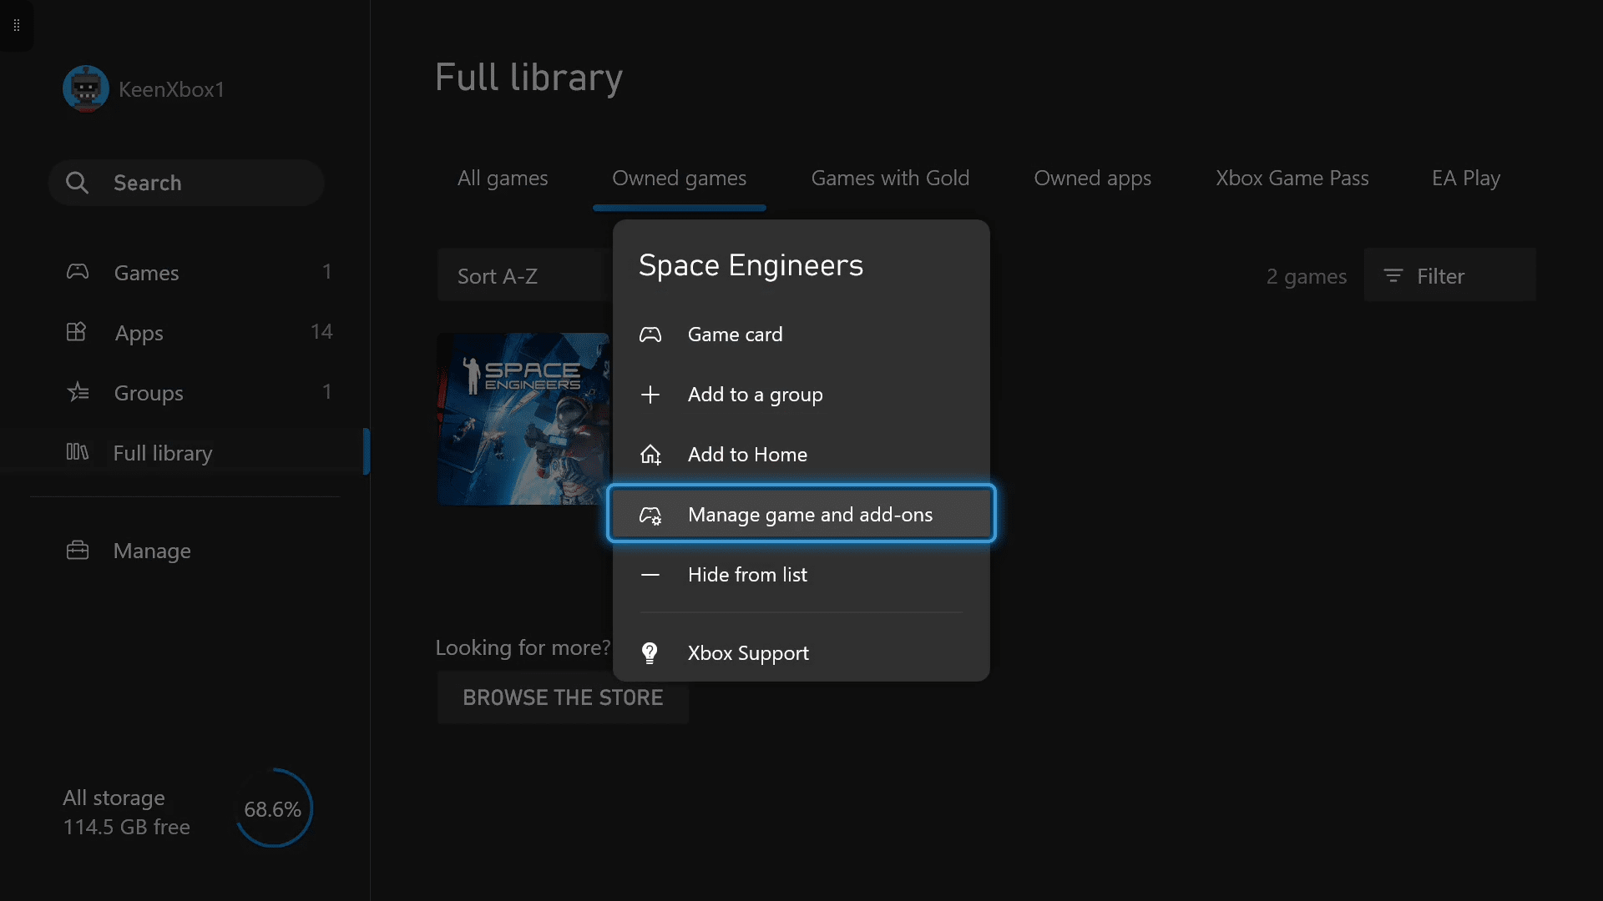1603x901 pixels.
Task: Choose Game card from context menu
Action: pos(801,335)
